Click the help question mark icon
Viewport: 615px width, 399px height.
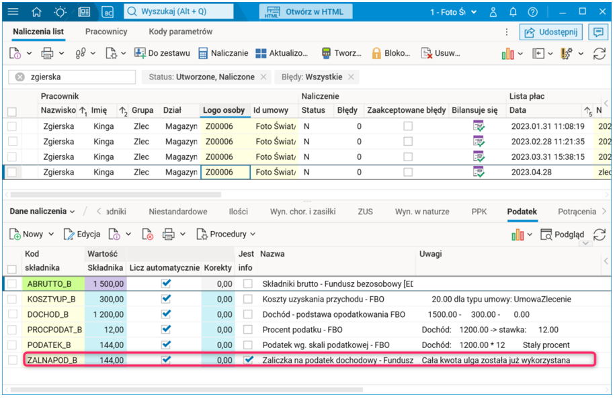[532, 12]
